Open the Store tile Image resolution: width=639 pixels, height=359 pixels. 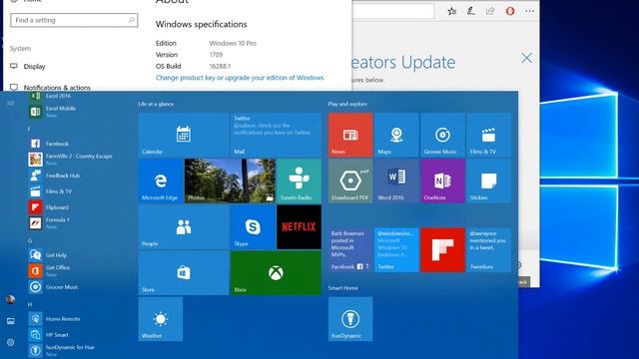tap(184, 272)
